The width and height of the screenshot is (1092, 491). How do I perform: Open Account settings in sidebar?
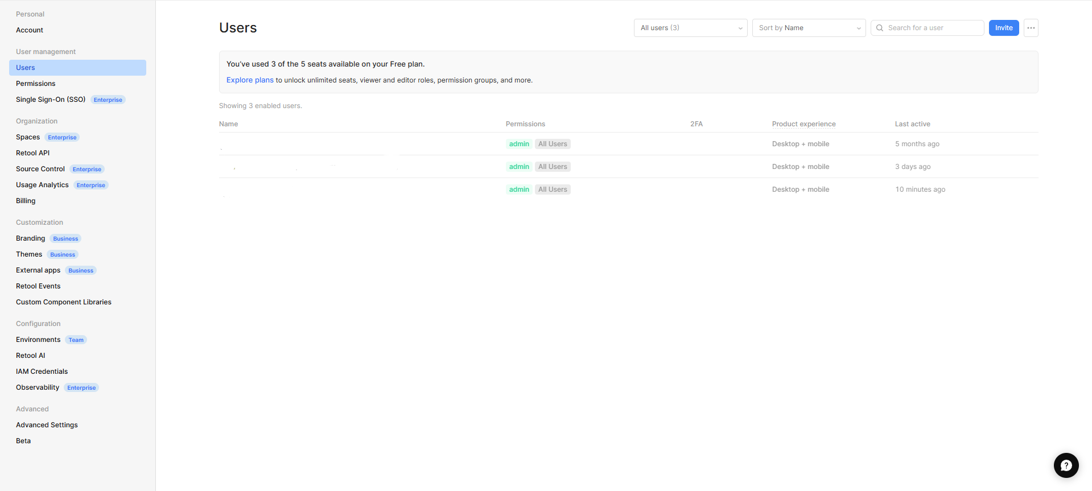[x=30, y=30]
